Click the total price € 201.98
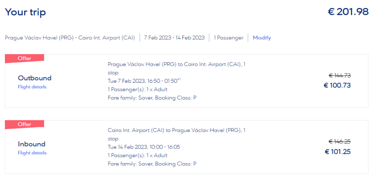372x176 pixels. tap(348, 12)
